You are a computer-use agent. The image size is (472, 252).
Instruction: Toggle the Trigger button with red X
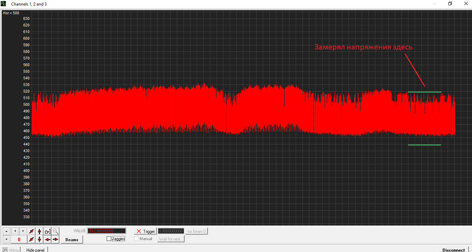[x=145, y=231]
